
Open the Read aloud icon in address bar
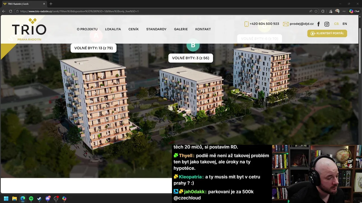[311, 11]
